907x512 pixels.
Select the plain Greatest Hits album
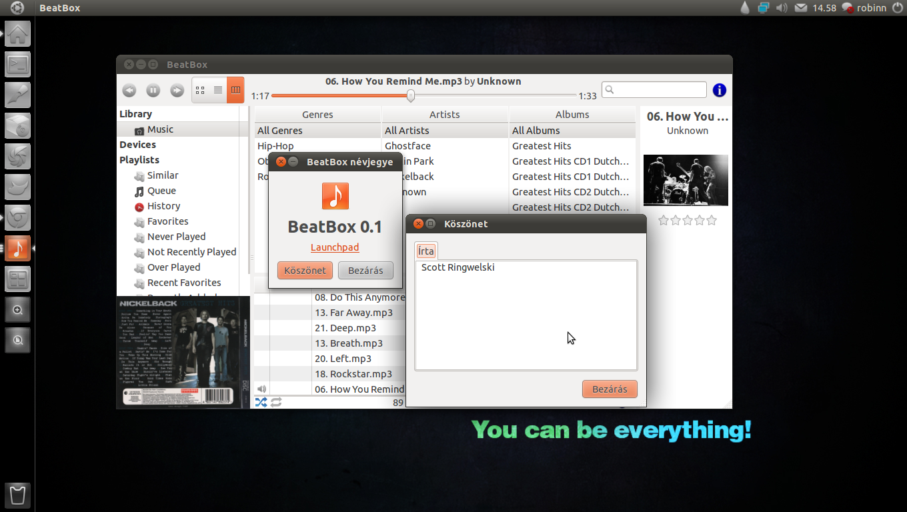point(572,146)
